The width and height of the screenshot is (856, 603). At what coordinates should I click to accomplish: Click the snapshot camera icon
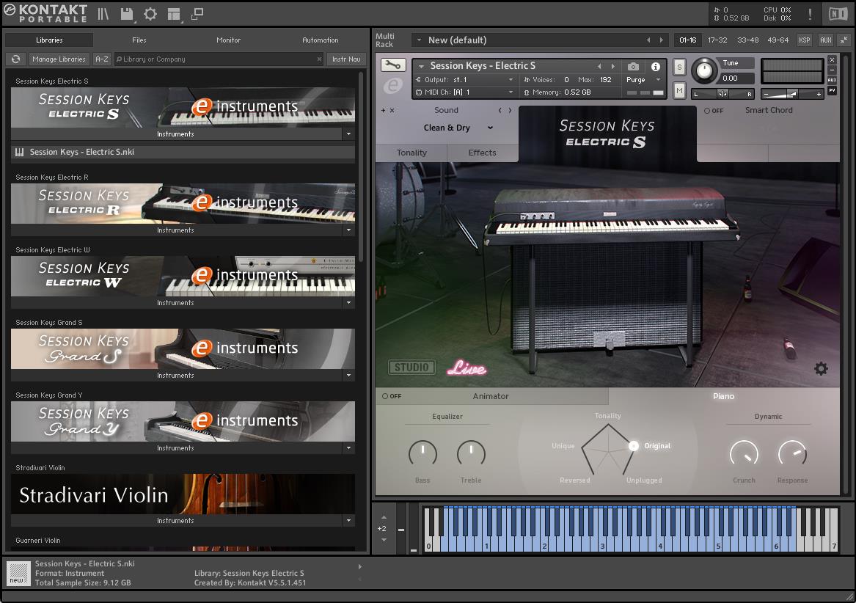633,67
